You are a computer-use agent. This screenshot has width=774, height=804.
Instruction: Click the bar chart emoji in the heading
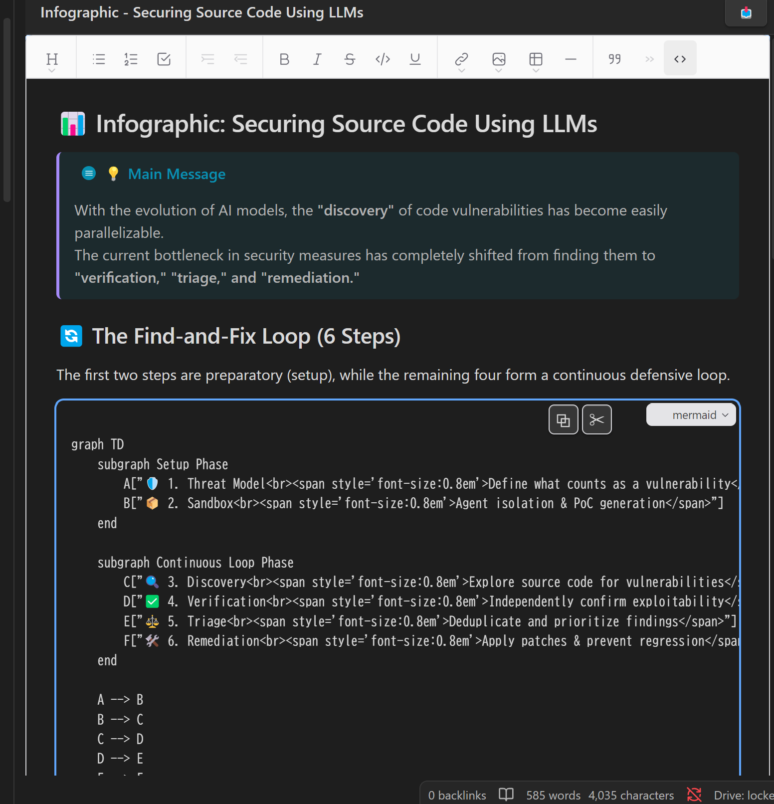(x=73, y=124)
